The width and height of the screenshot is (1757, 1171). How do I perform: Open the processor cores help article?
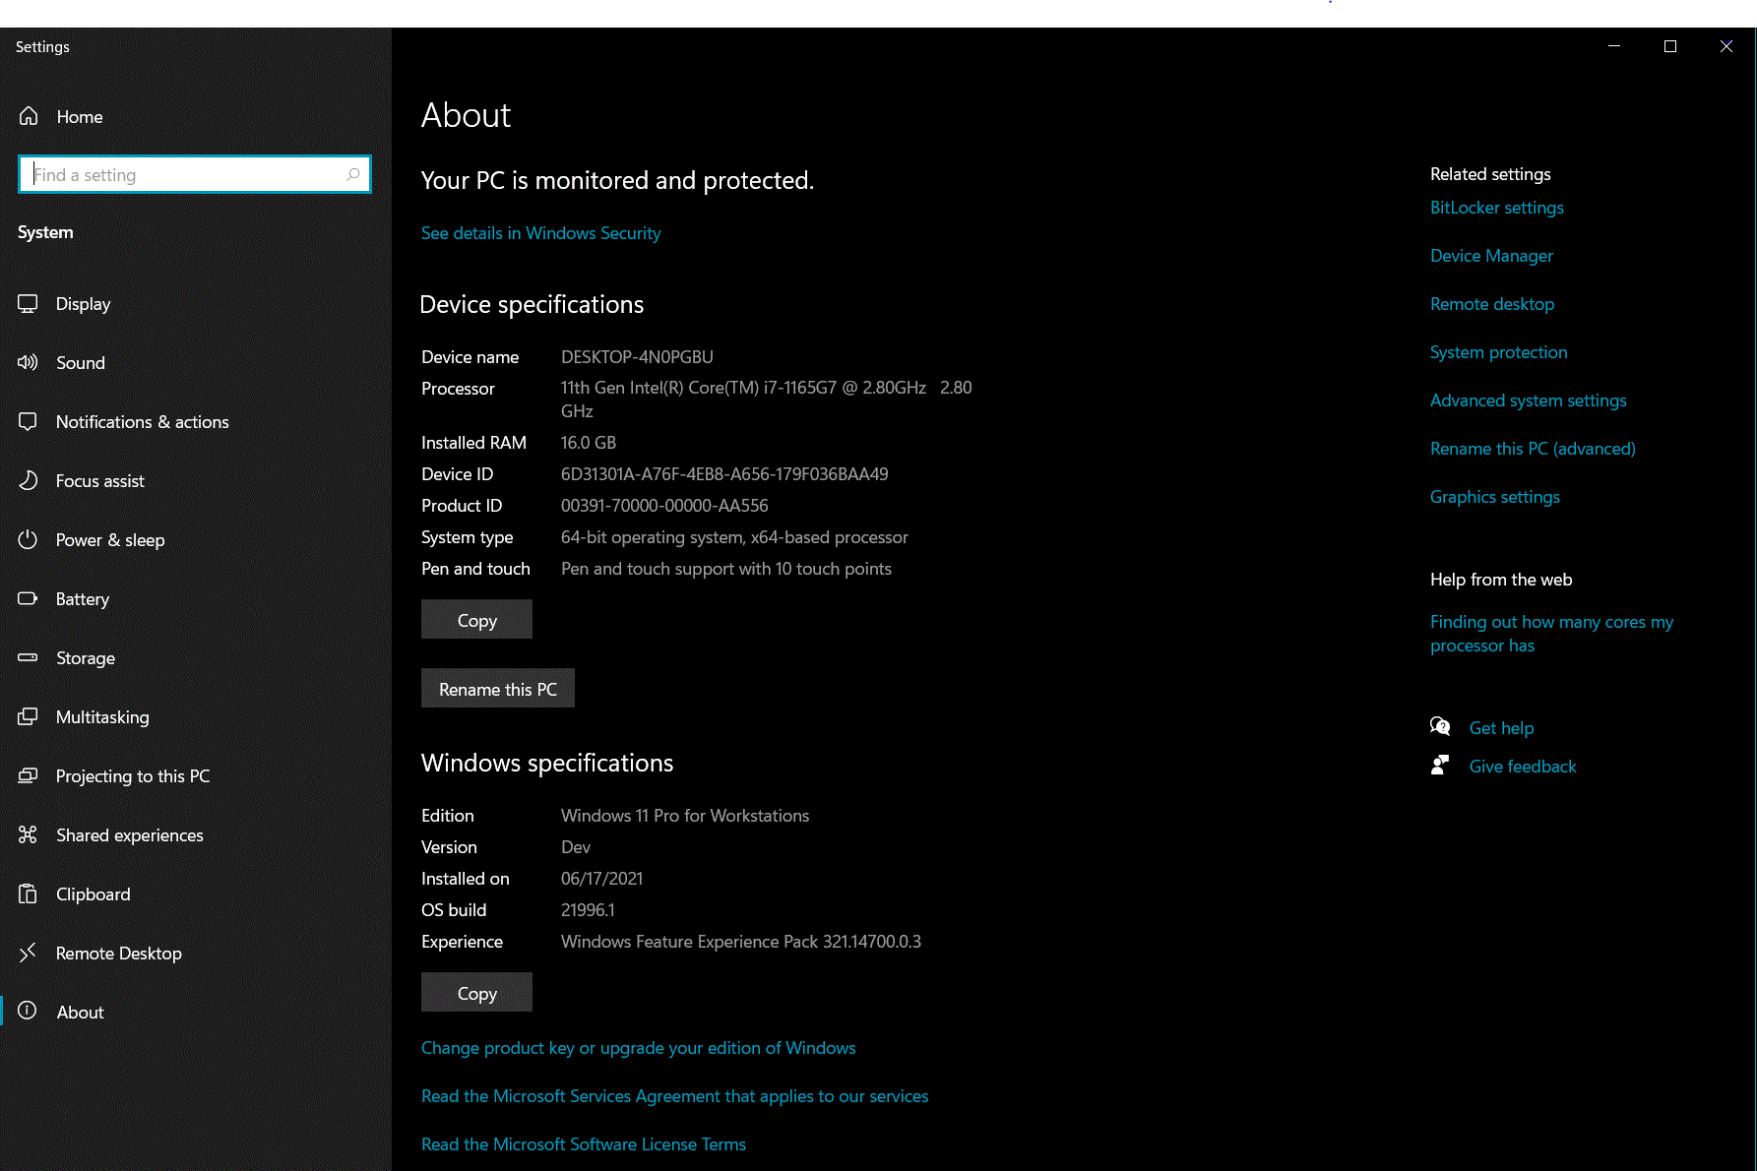point(1551,634)
